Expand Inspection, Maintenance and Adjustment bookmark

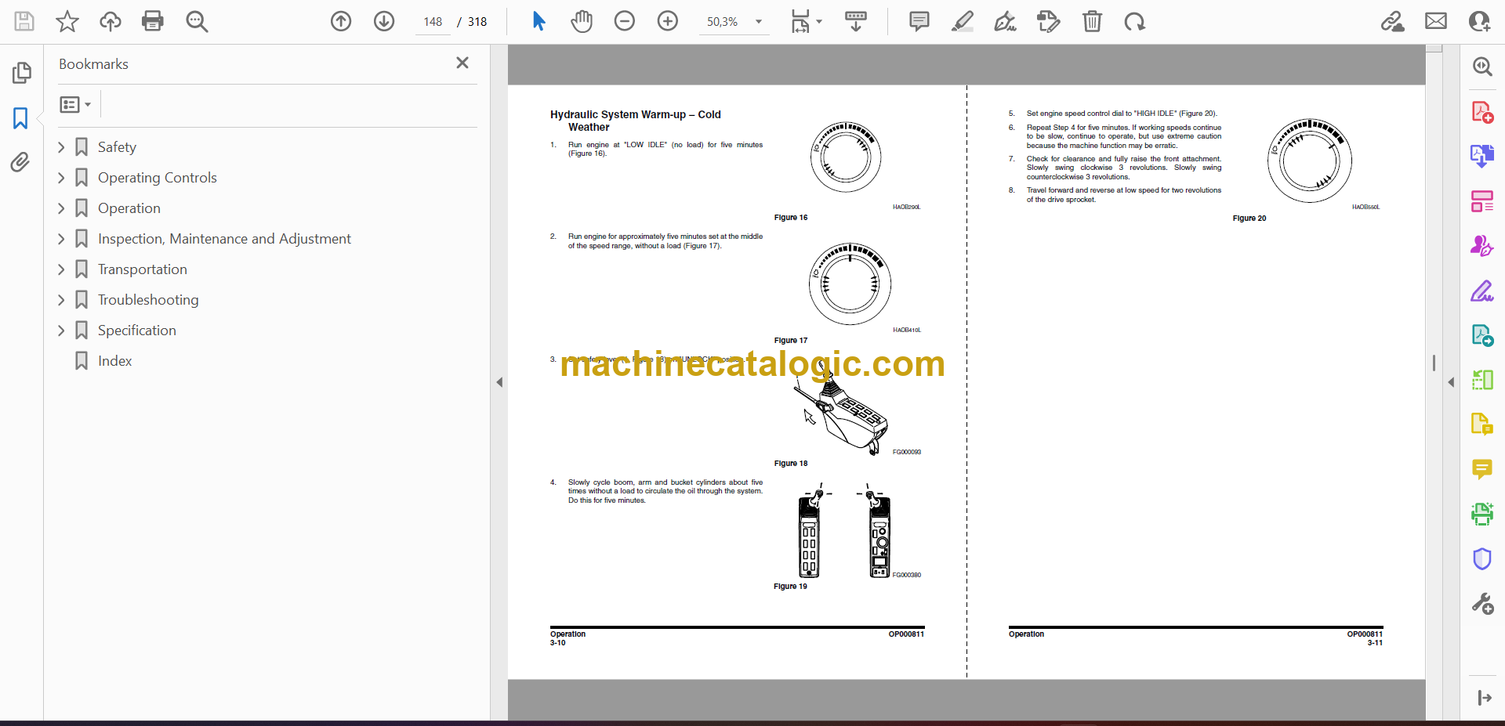pyautogui.click(x=61, y=239)
